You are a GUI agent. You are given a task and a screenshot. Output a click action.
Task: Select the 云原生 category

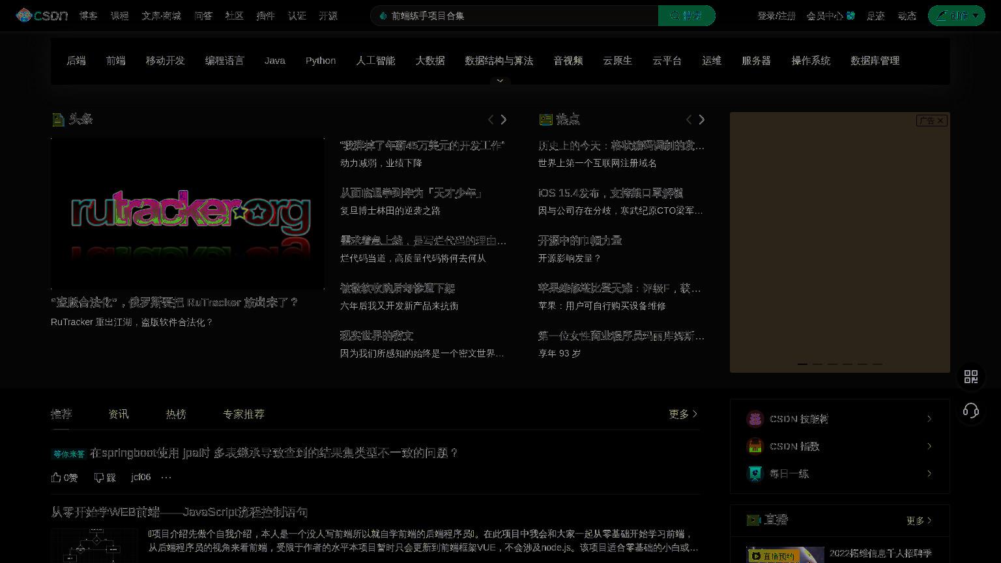(617, 61)
